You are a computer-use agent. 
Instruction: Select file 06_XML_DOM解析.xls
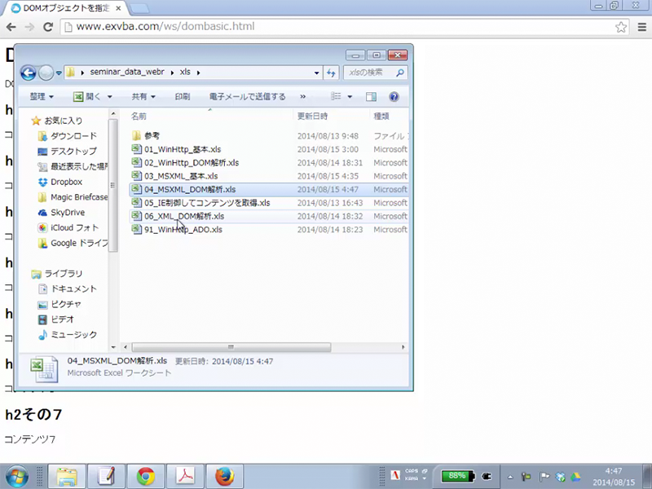[x=184, y=216]
